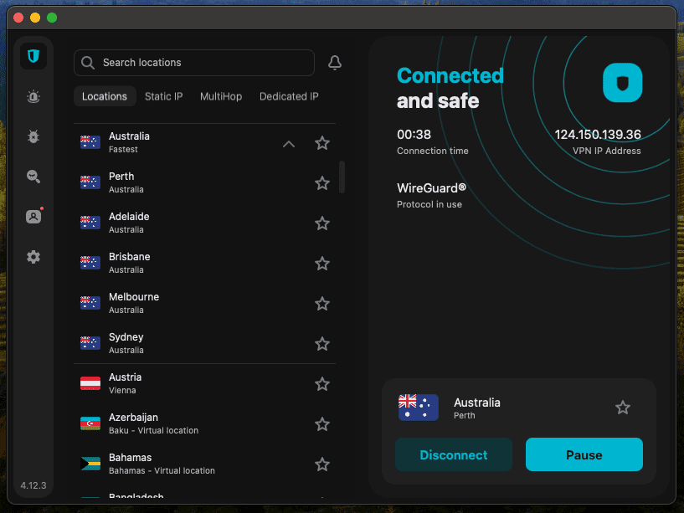
Task: Open the Search magnifier icon in sidebar
Action: [x=33, y=177]
